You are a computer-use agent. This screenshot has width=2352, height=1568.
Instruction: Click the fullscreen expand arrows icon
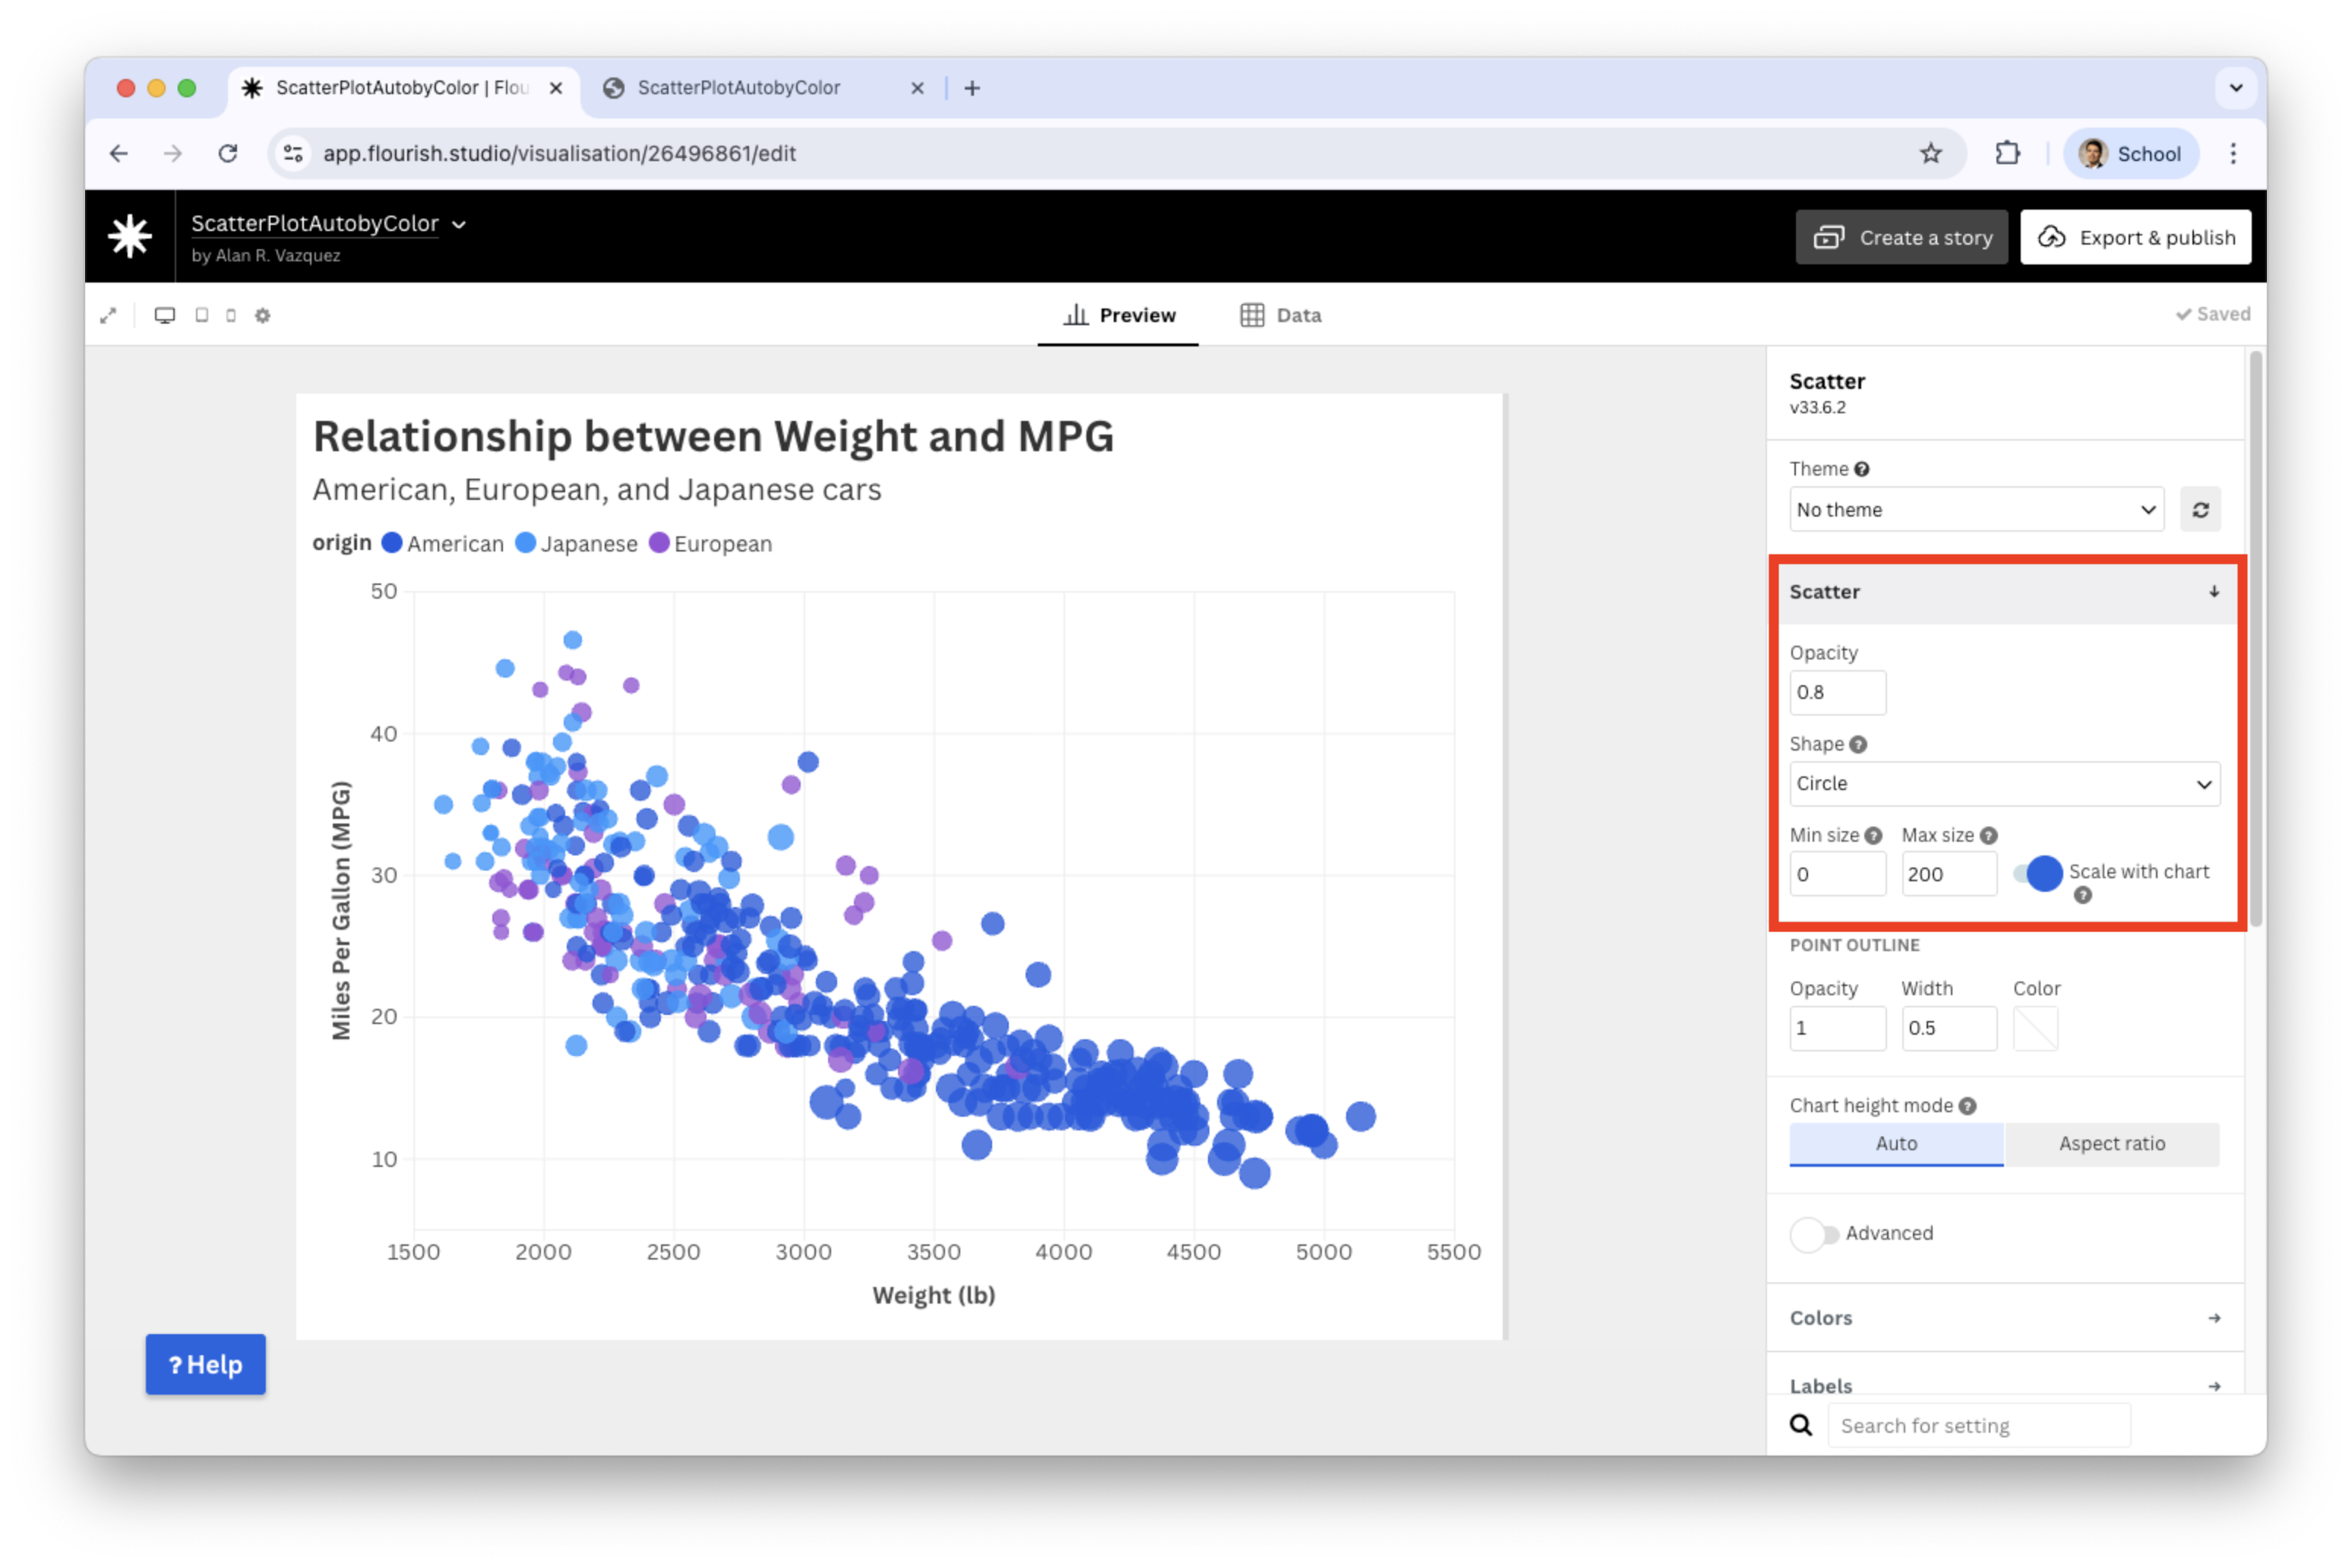pyautogui.click(x=108, y=316)
